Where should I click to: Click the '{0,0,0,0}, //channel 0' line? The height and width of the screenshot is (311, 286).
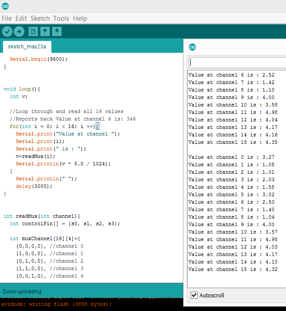coord(50,246)
